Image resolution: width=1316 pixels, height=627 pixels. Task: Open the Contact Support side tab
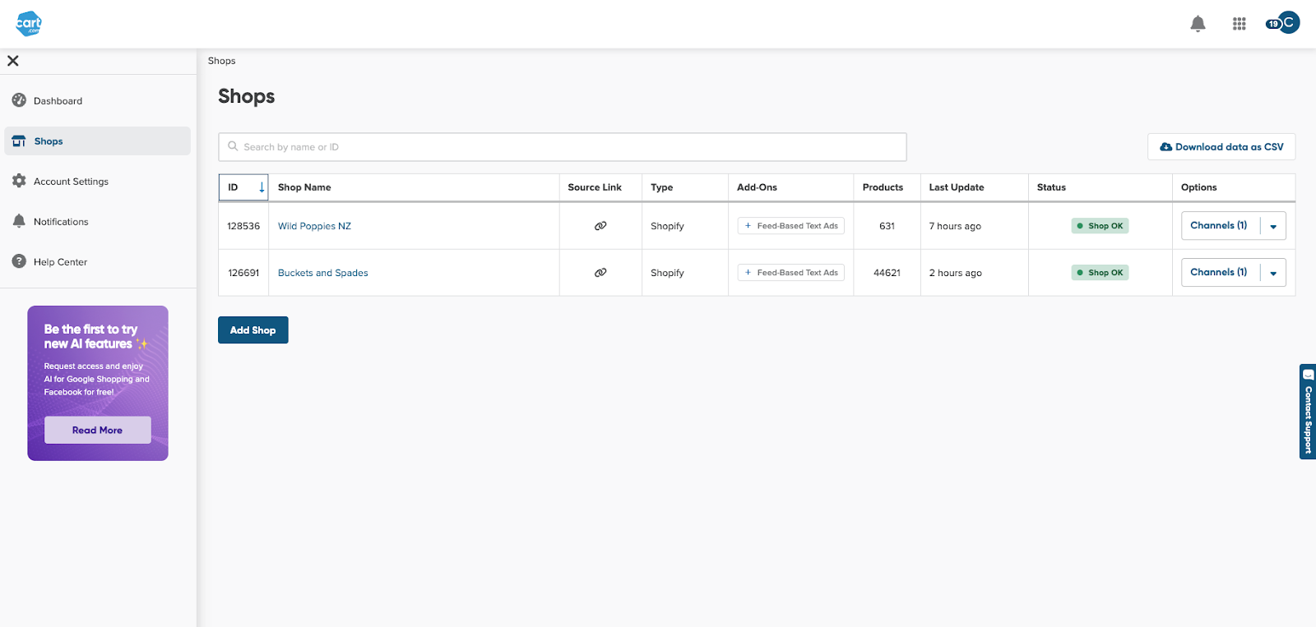[x=1307, y=412]
